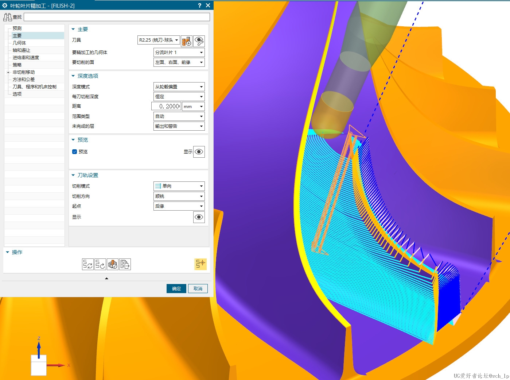Select 进给率和速度 in the navigation tree

tap(26, 58)
